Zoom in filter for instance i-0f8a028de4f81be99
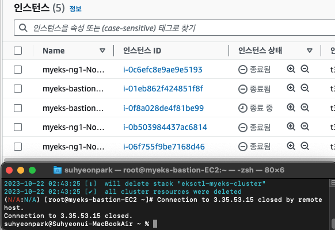This screenshot has height=230, width=335. 291,108
